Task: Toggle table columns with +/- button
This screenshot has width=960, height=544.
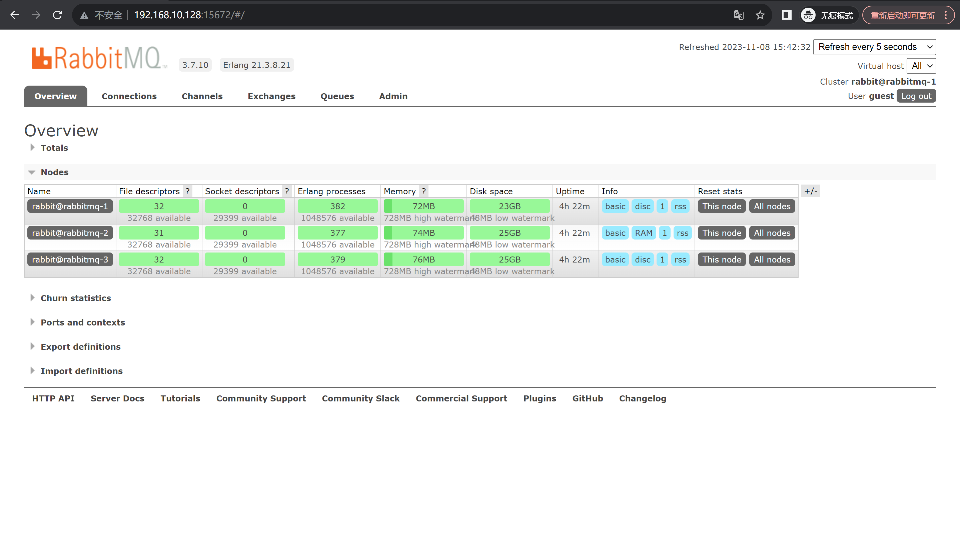Action: [811, 191]
